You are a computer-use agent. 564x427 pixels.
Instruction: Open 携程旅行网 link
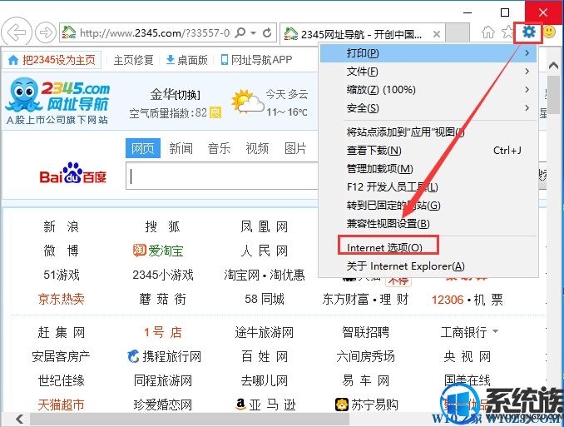tap(164, 356)
